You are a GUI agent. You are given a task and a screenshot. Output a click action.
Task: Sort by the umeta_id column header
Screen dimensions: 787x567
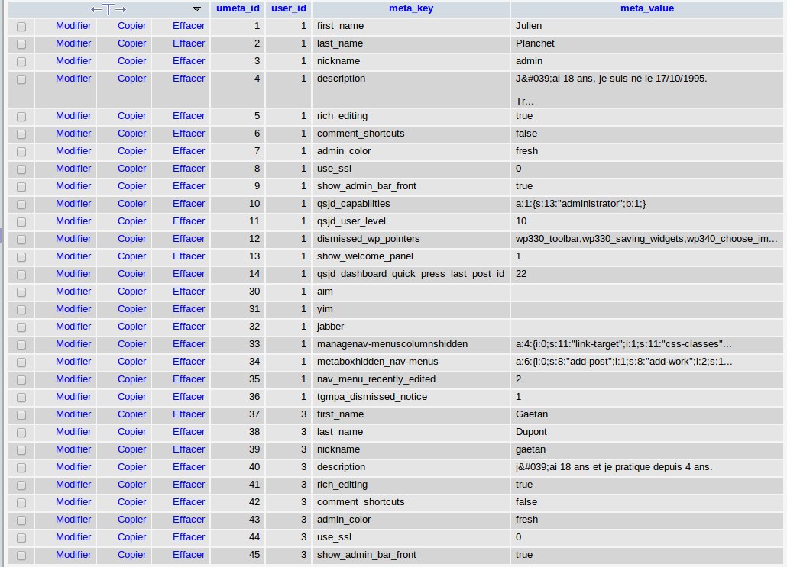[x=237, y=9]
